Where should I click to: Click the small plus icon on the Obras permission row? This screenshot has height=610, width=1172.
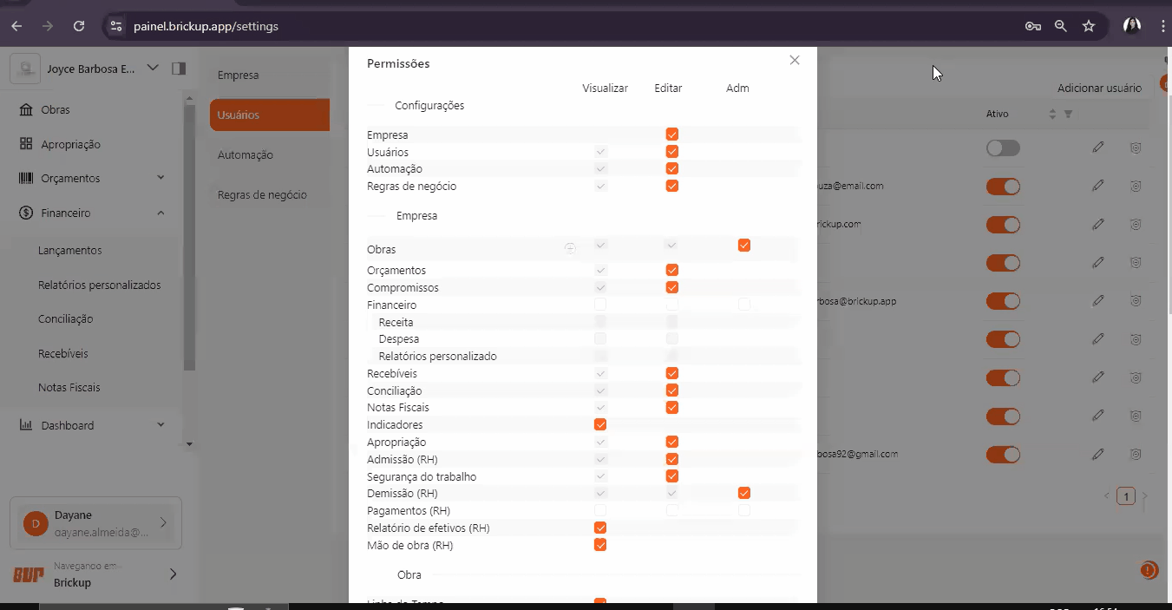tap(570, 248)
